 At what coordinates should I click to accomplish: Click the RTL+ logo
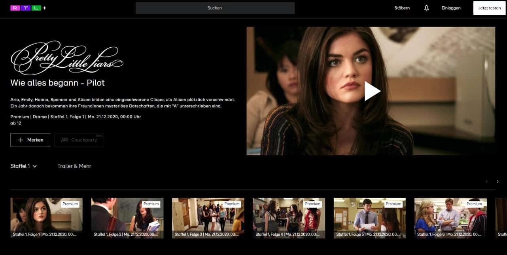tap(28, 8)
